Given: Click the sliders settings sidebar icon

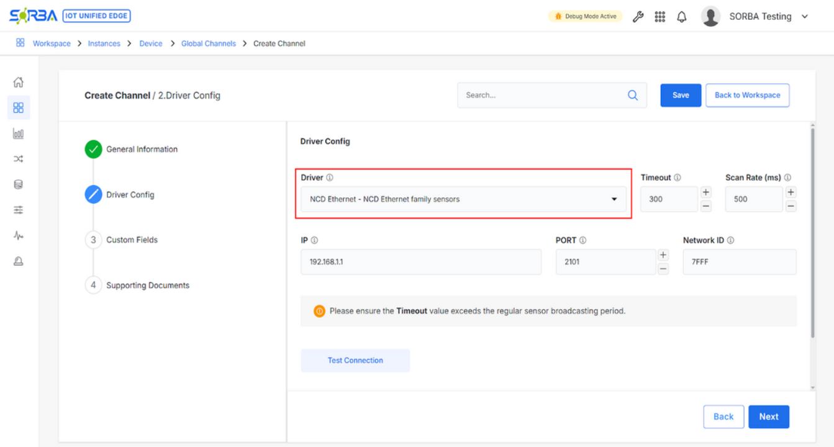Looking at the screenshot, I should click(19, 210).
